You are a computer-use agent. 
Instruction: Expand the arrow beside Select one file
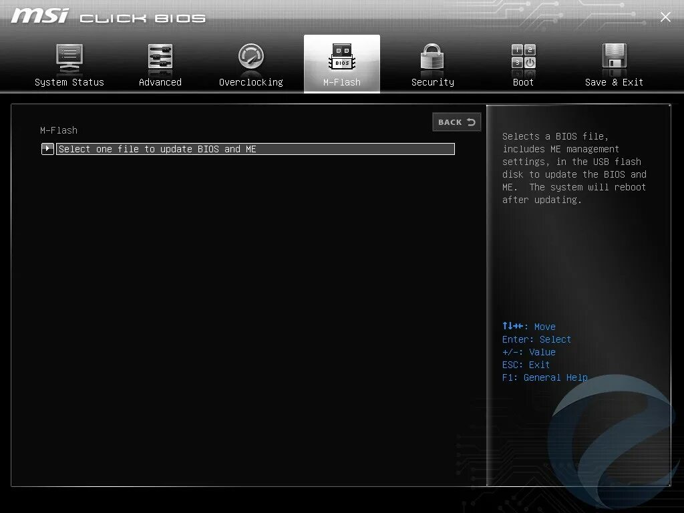pyautogui.click(x=47, y=149)
